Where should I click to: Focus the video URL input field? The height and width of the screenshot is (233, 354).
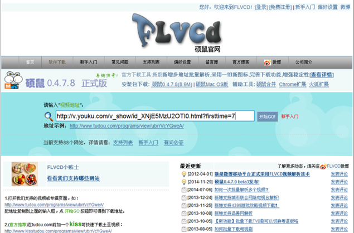155,116
